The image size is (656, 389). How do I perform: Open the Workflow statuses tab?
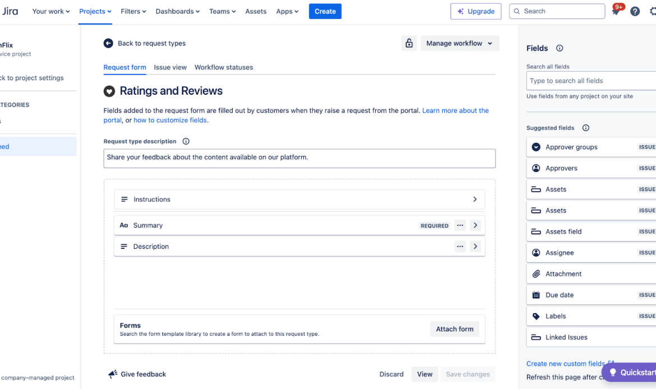coord(224,67)
